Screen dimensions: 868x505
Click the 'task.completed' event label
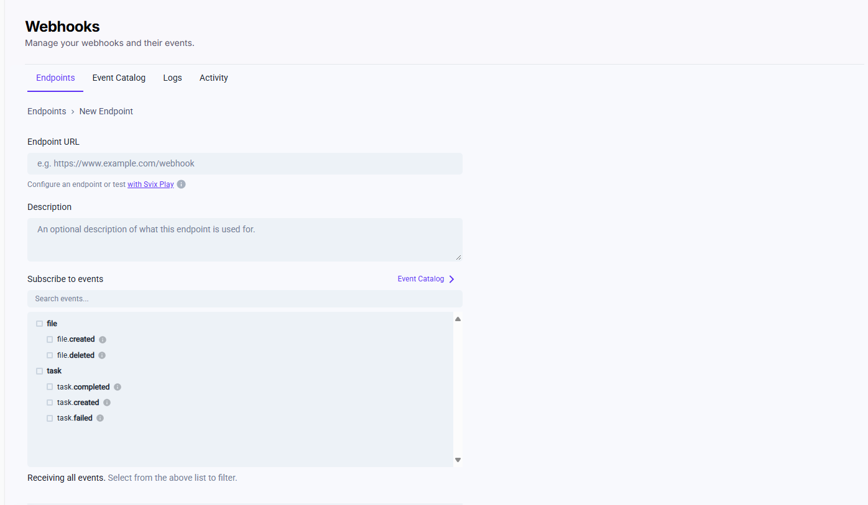[83, 387]
